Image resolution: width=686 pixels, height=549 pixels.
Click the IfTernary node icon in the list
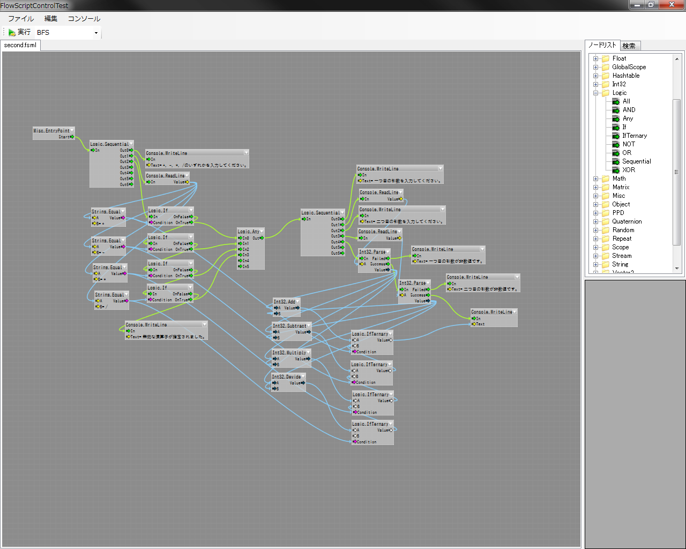[x=616, y=136]
